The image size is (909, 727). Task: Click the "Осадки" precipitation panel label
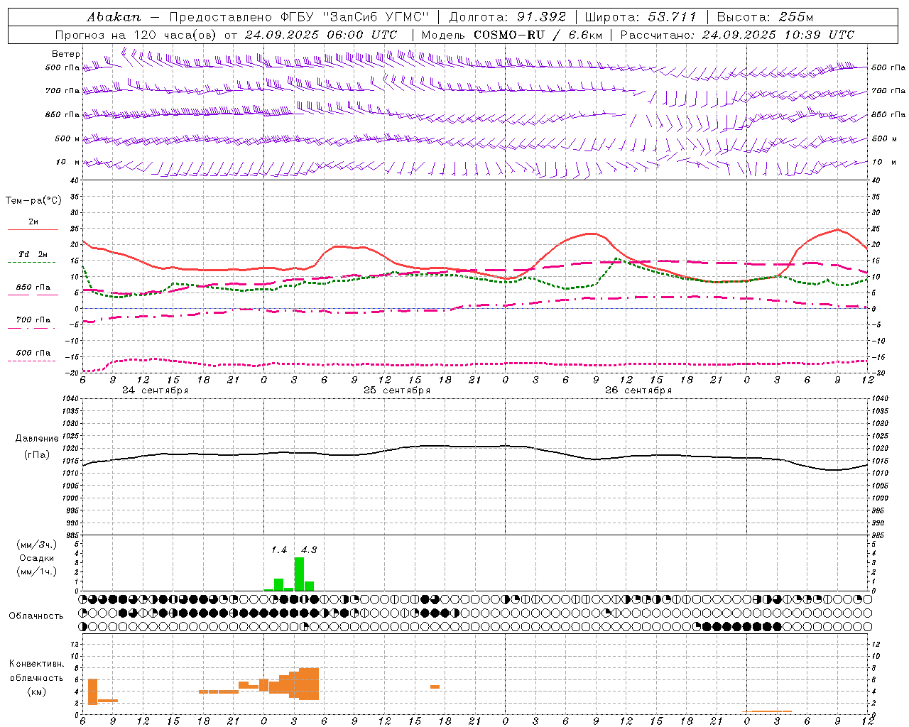(x=37, y=558)
